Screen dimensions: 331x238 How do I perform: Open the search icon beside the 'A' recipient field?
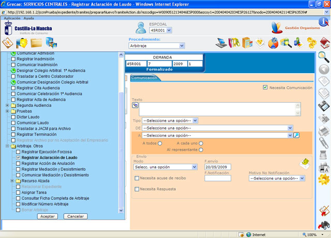click(x=296, y=135)
